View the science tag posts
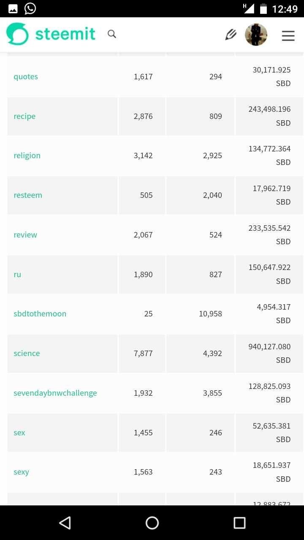 (x=27, y=354)
